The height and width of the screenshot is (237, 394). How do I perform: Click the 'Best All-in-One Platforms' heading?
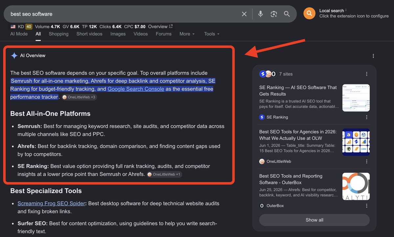(50, 114)
